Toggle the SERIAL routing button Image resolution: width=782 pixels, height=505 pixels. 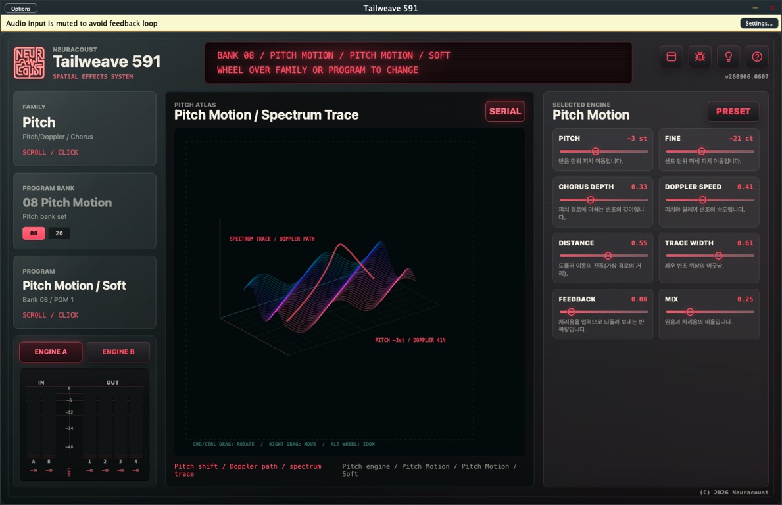click(504, 111)
